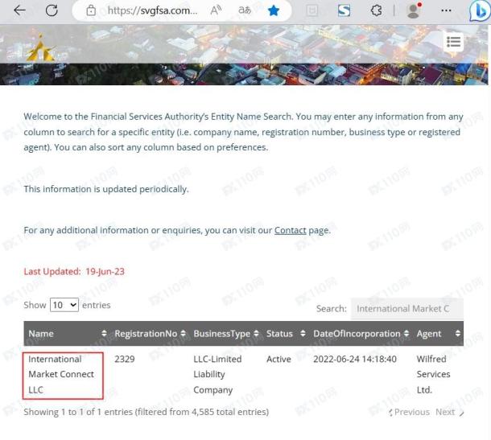The image size is (491, 440).
Task: Open the translate page icon
Action: point(245,10)
